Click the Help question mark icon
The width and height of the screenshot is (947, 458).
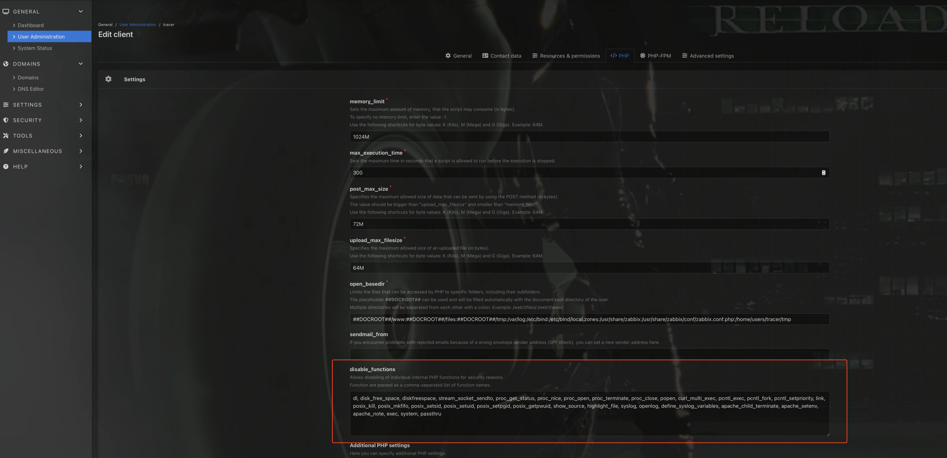6,166
